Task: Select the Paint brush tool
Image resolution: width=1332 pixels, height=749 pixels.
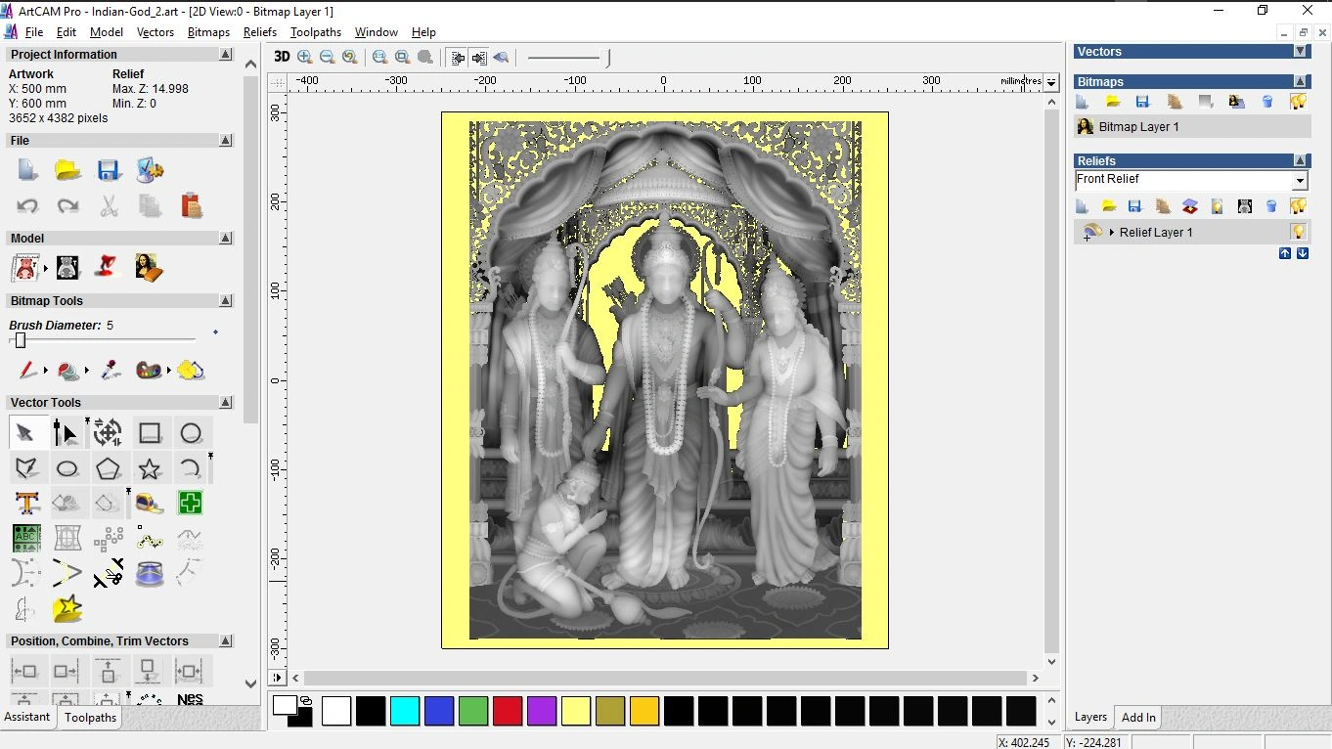Action: [28, 370]
